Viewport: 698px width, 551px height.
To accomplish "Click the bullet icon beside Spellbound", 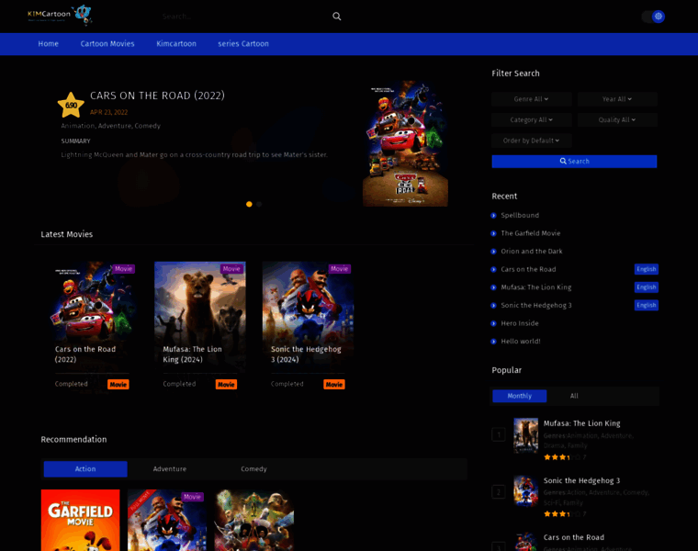I will pyautogui.click(x=493, y=216).
